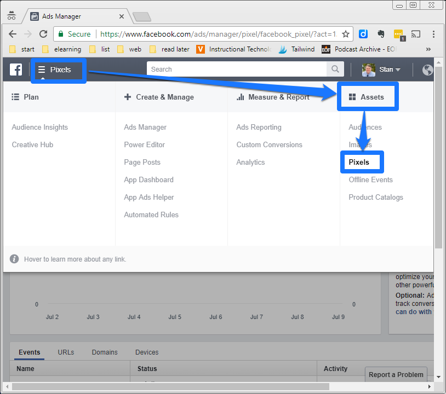The height and width of the screenshot is (394, 446).
Task: Open Power Editor from menu
Action: (x=144, y=144)
